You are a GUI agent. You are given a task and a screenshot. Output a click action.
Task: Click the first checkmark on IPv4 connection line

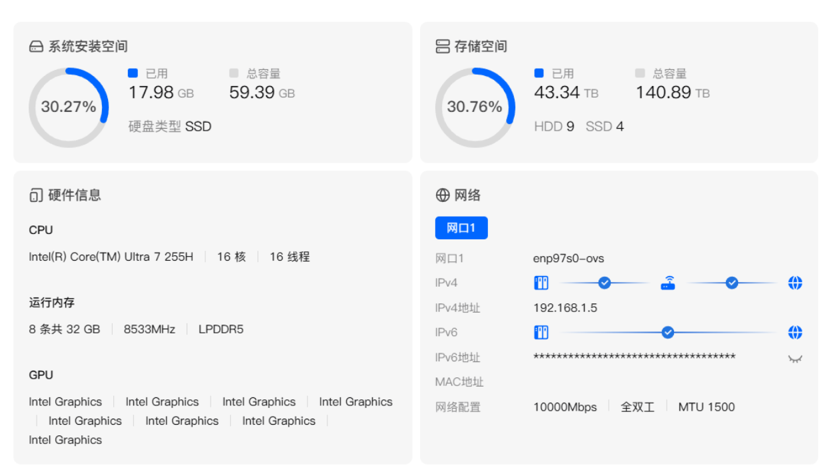(x=605, y=283)
